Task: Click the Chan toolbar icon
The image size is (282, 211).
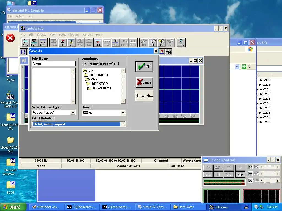Action: point(124,43)
